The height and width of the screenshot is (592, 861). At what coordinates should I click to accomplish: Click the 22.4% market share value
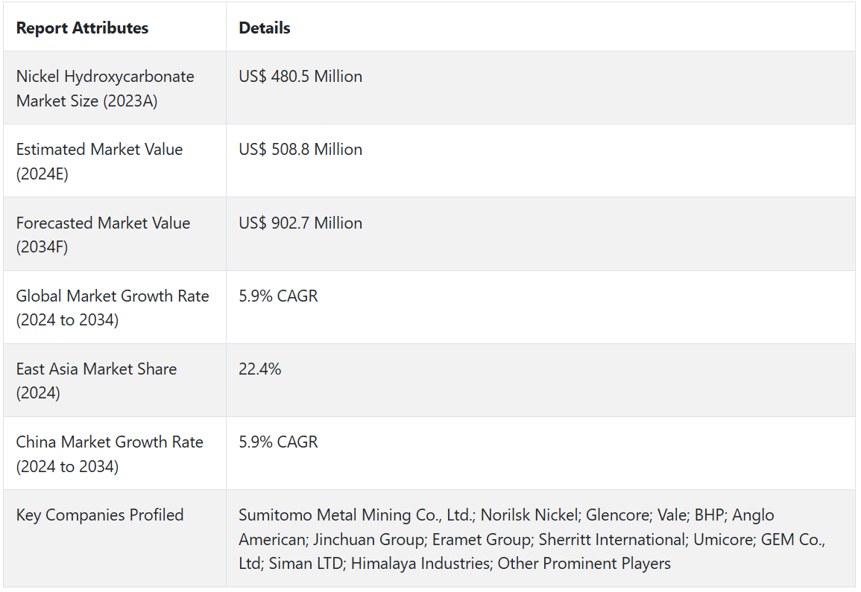(x=259, y=369)
